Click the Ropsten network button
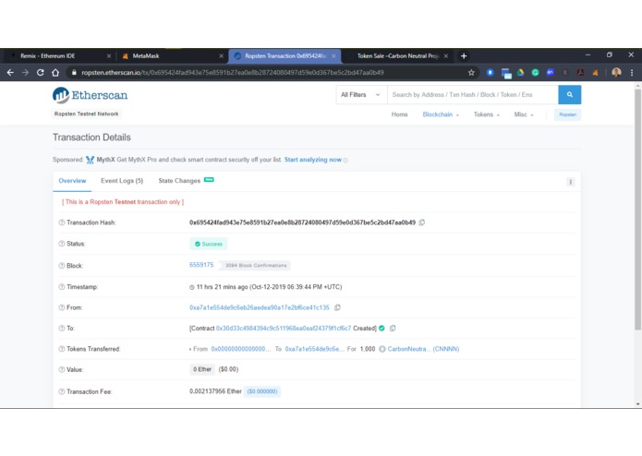 [567, 114]
